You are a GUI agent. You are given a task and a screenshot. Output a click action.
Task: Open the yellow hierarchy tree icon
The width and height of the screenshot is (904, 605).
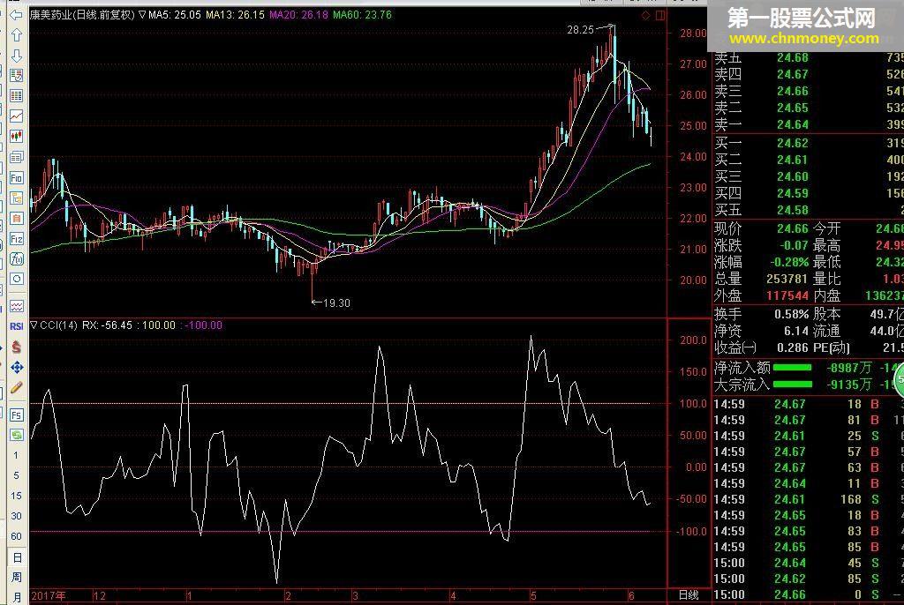point(16,198)
